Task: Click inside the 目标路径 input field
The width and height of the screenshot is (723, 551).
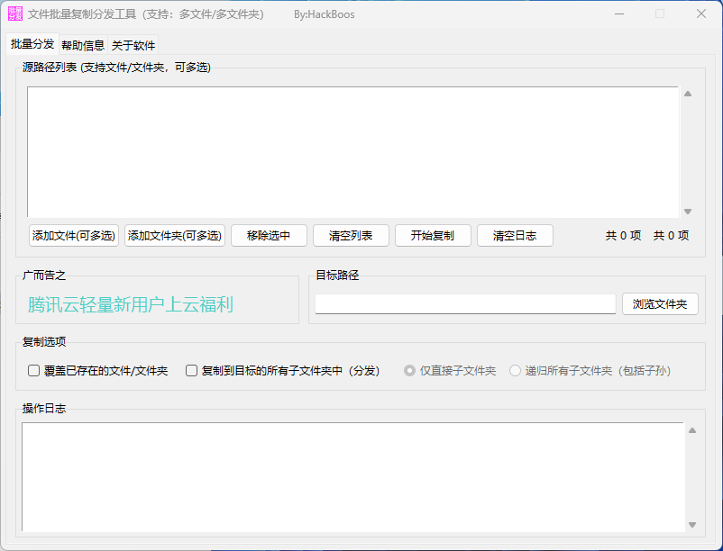Action: coord(464,303)
